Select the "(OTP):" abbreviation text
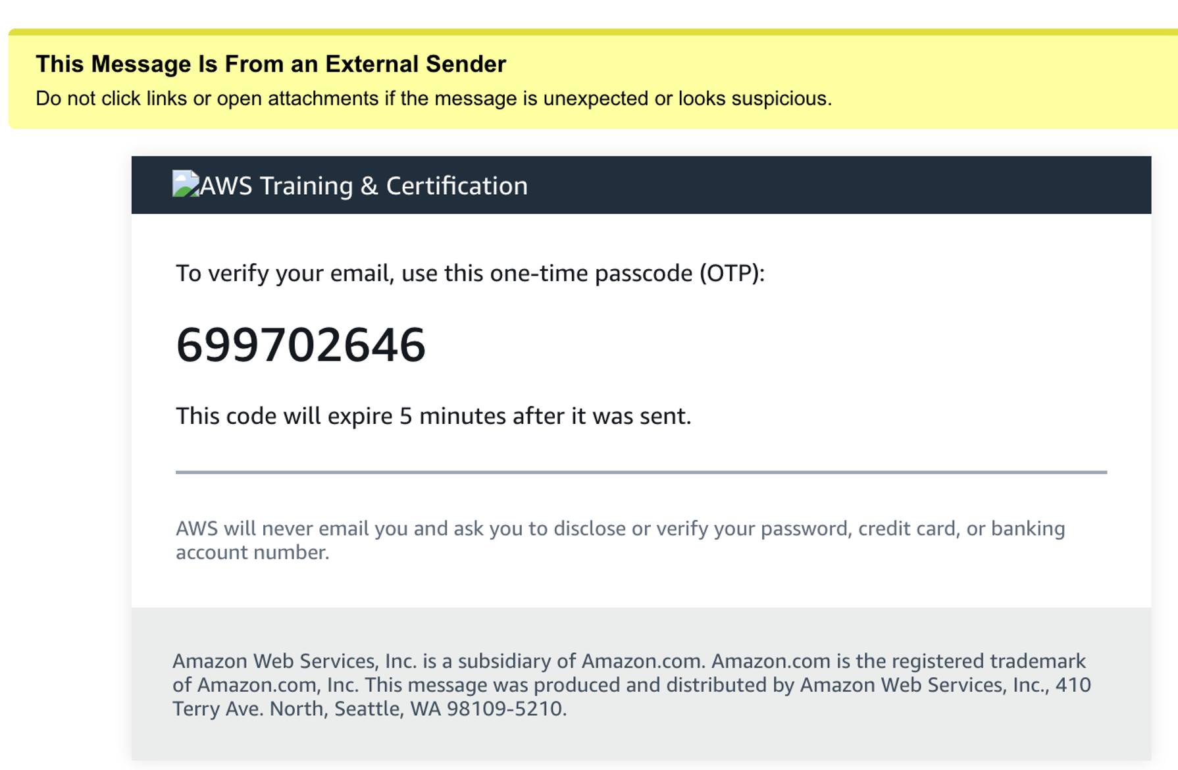1178x770 pixels. tap(732, 273)
